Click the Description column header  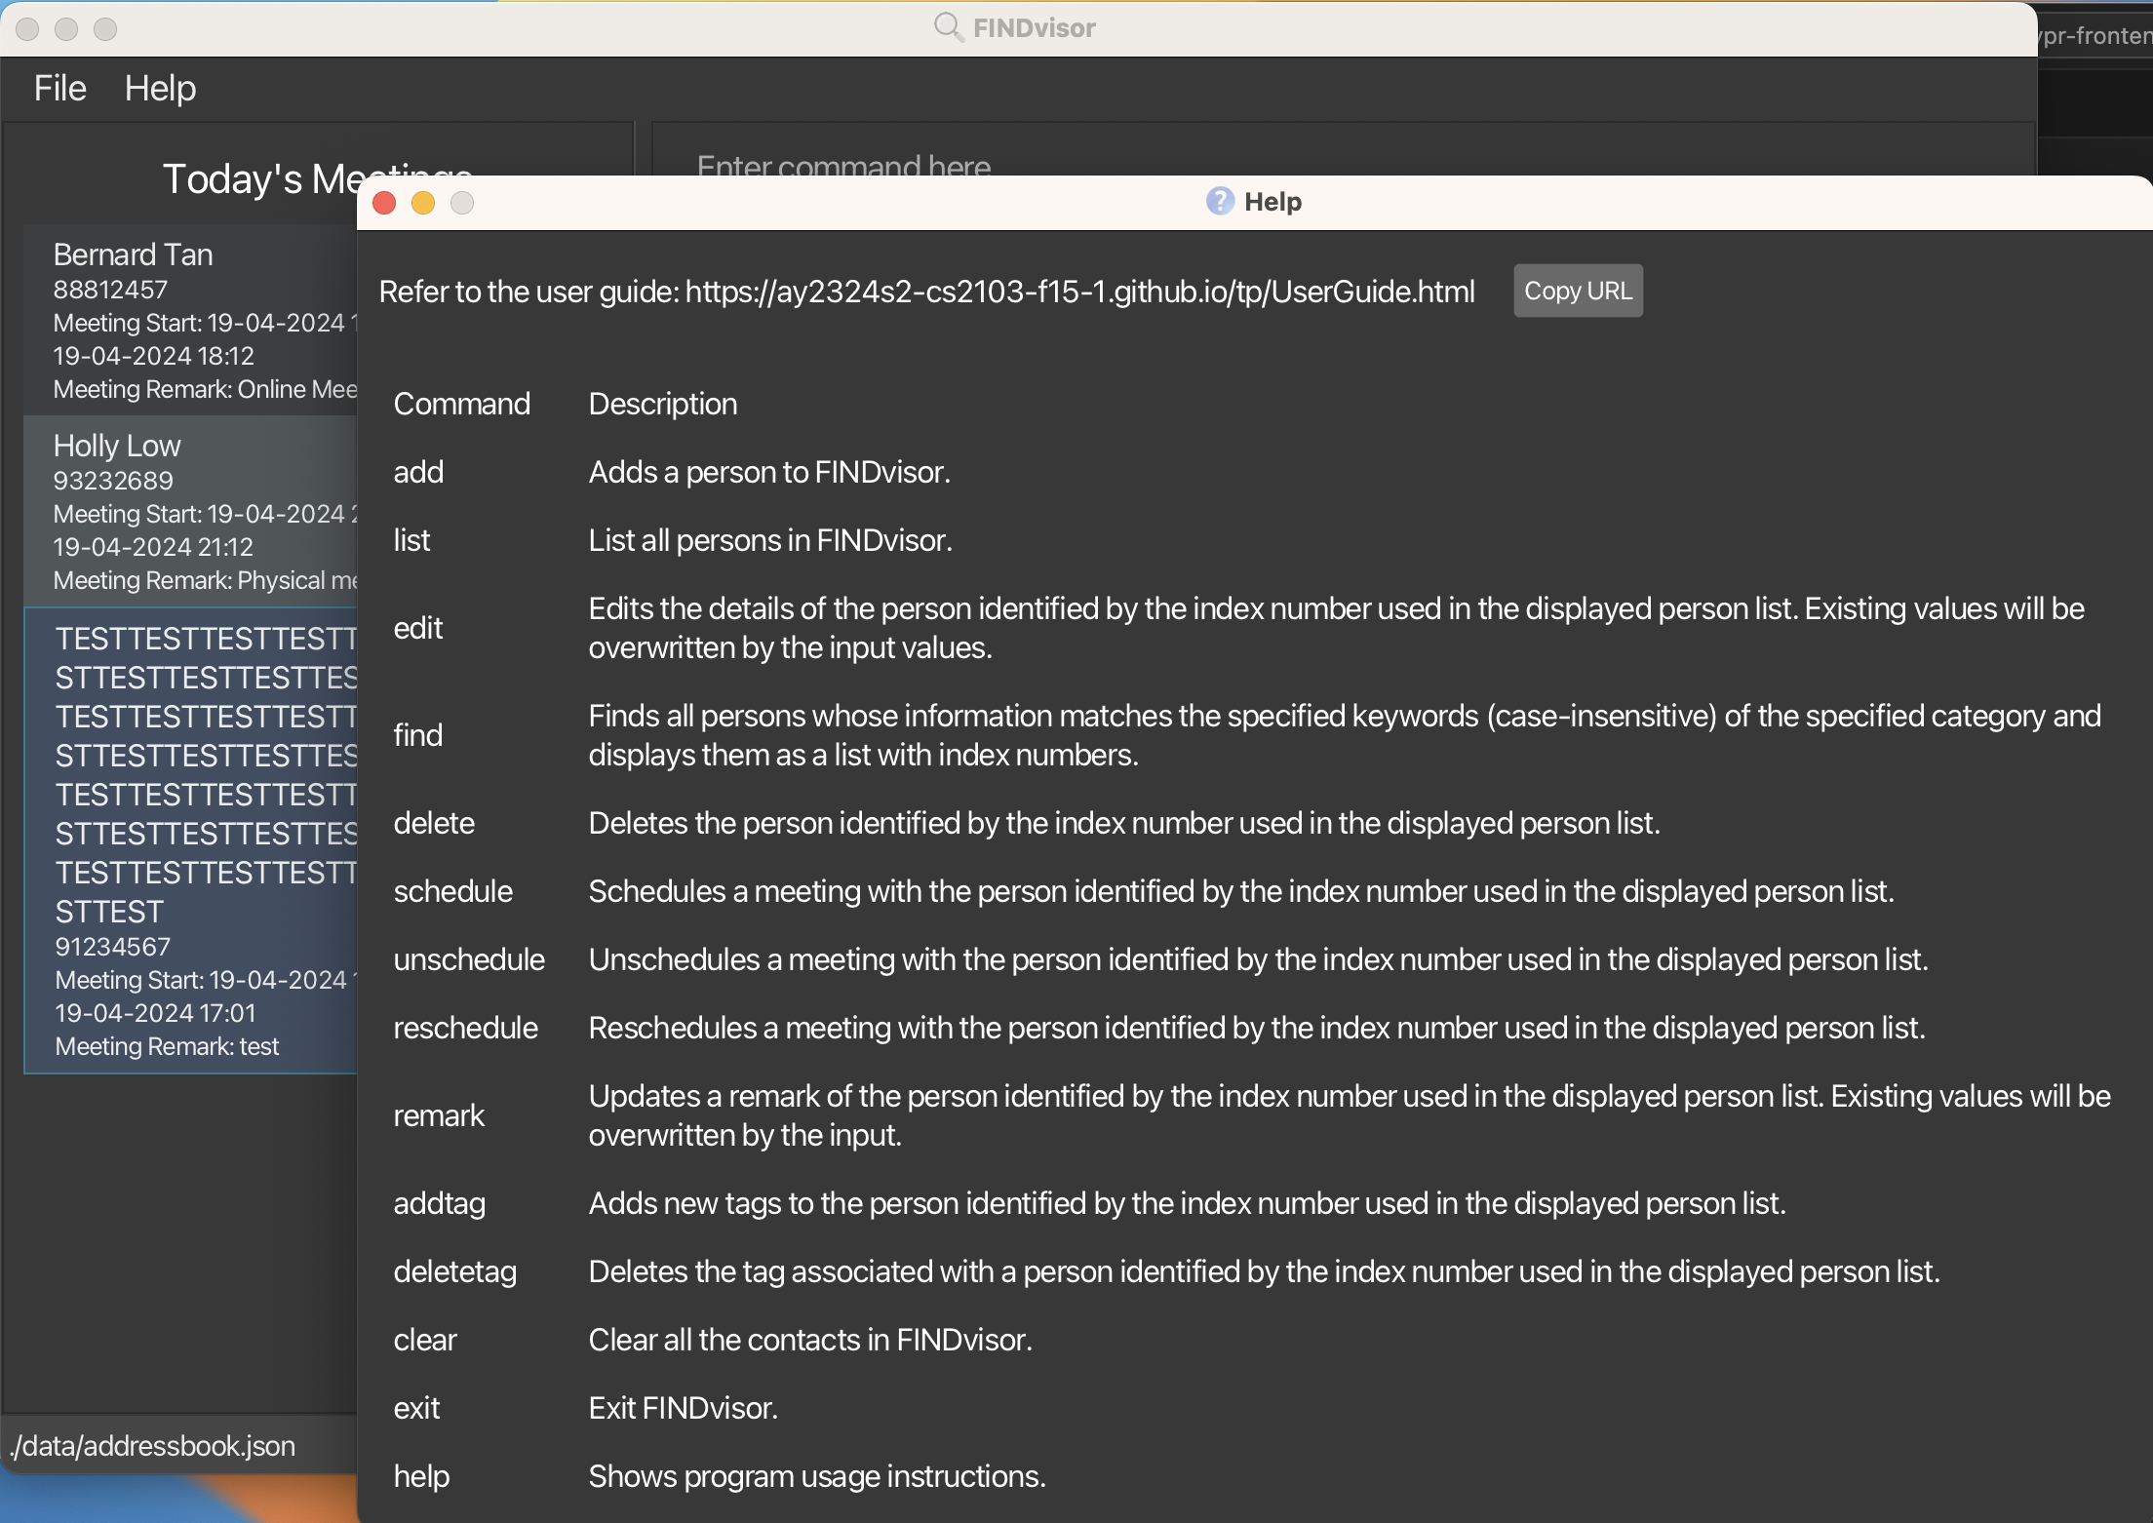662,404
